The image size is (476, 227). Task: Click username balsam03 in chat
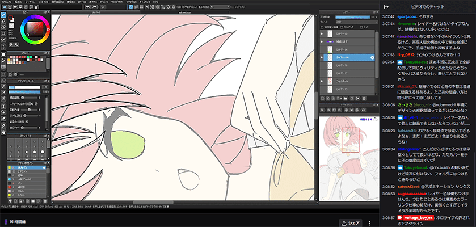pos(406,131)
